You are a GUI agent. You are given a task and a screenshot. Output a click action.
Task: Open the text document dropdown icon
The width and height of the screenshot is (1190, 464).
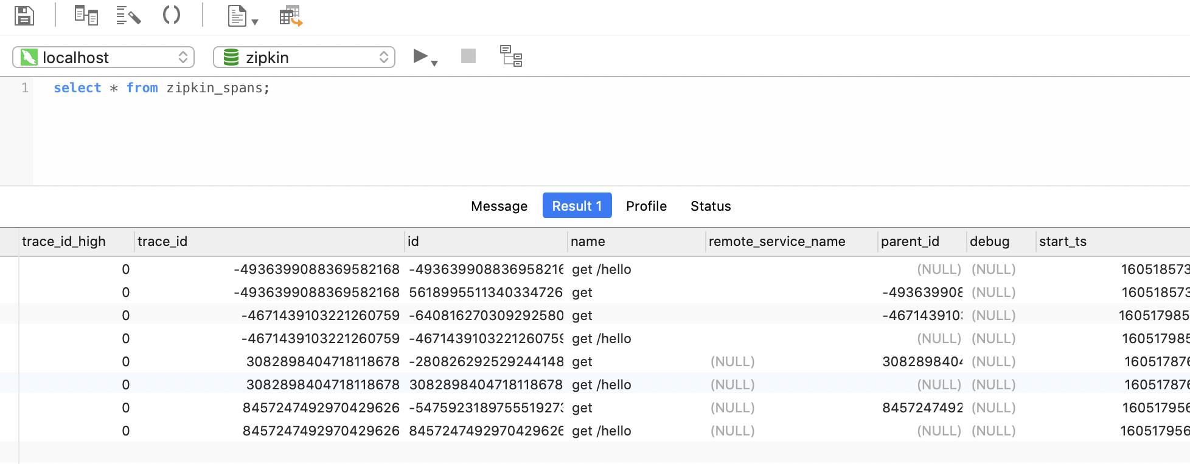pos(243,16)
